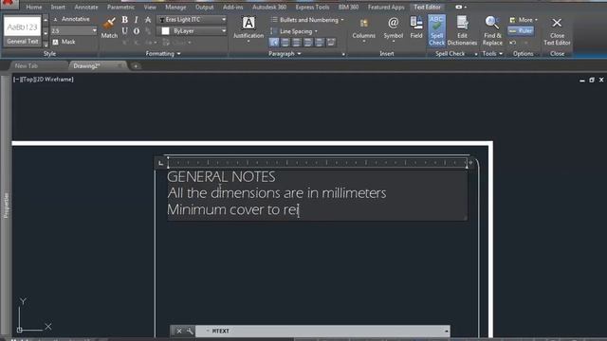Open the Featured Apps tab
The width and height of the screenshot is (607, 341).
(386, 7)
